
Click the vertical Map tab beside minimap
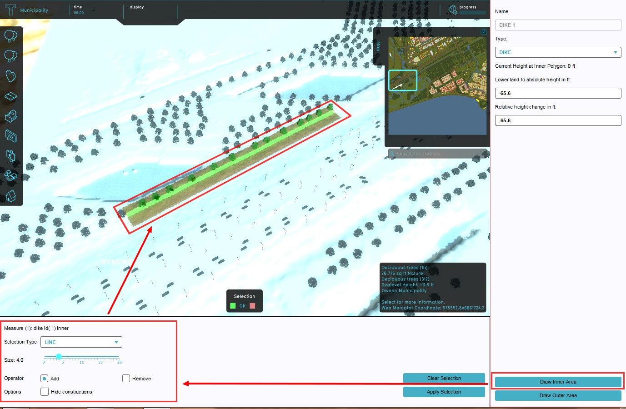point(378,46)
